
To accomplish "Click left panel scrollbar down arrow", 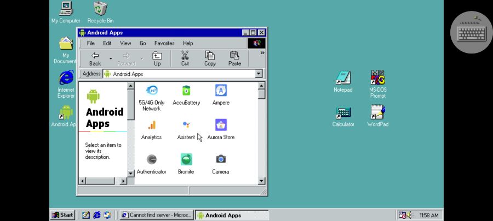I will point(131,173).
